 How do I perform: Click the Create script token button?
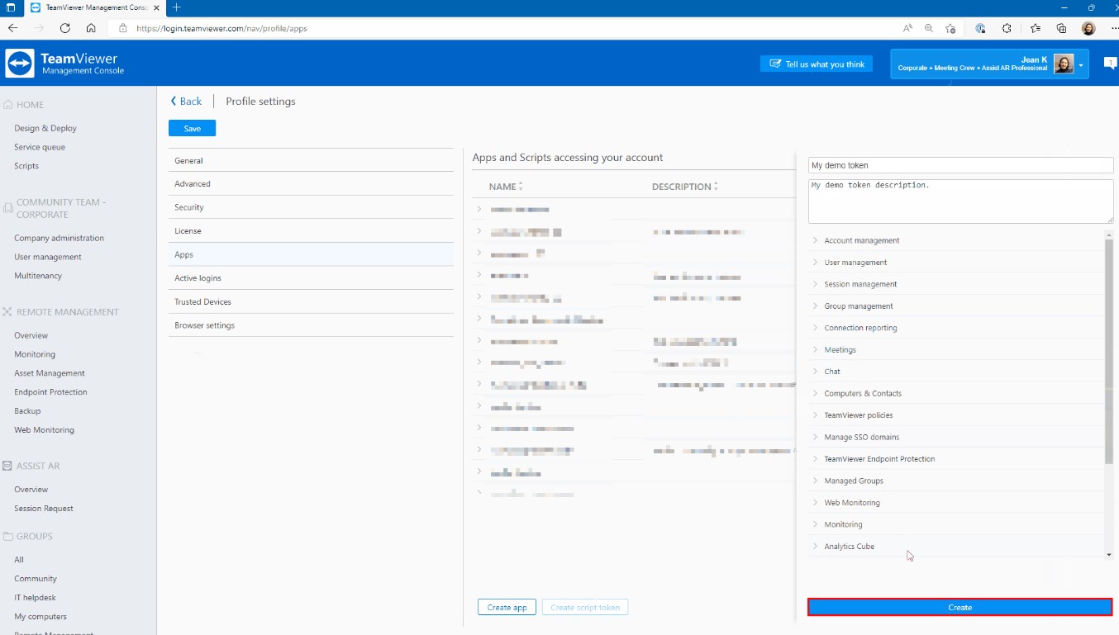(585, 607)
